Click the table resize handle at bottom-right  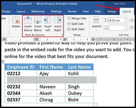pyautogui.click(x=95, y=105)
